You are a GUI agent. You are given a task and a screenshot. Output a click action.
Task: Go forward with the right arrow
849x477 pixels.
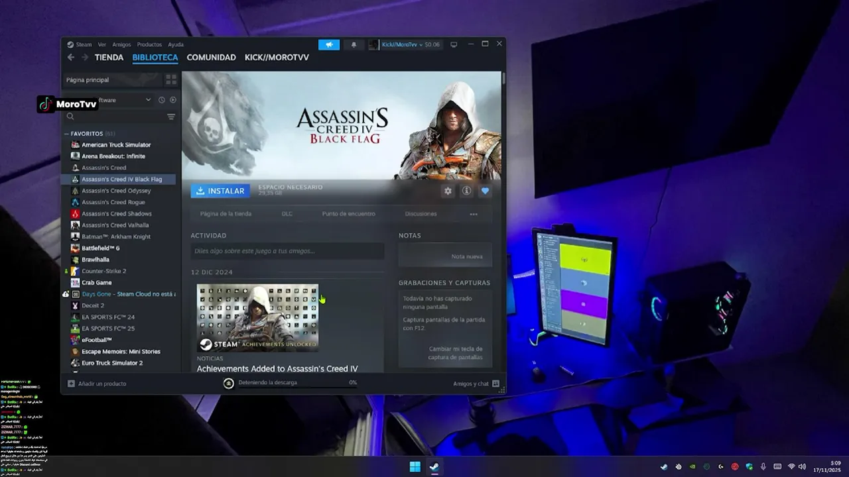click(x=84, y=58)
